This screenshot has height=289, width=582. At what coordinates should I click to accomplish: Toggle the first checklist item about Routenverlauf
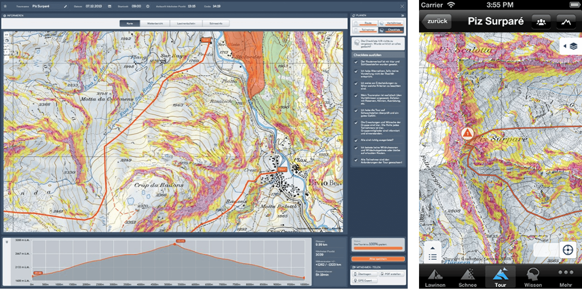click(356, 62)
